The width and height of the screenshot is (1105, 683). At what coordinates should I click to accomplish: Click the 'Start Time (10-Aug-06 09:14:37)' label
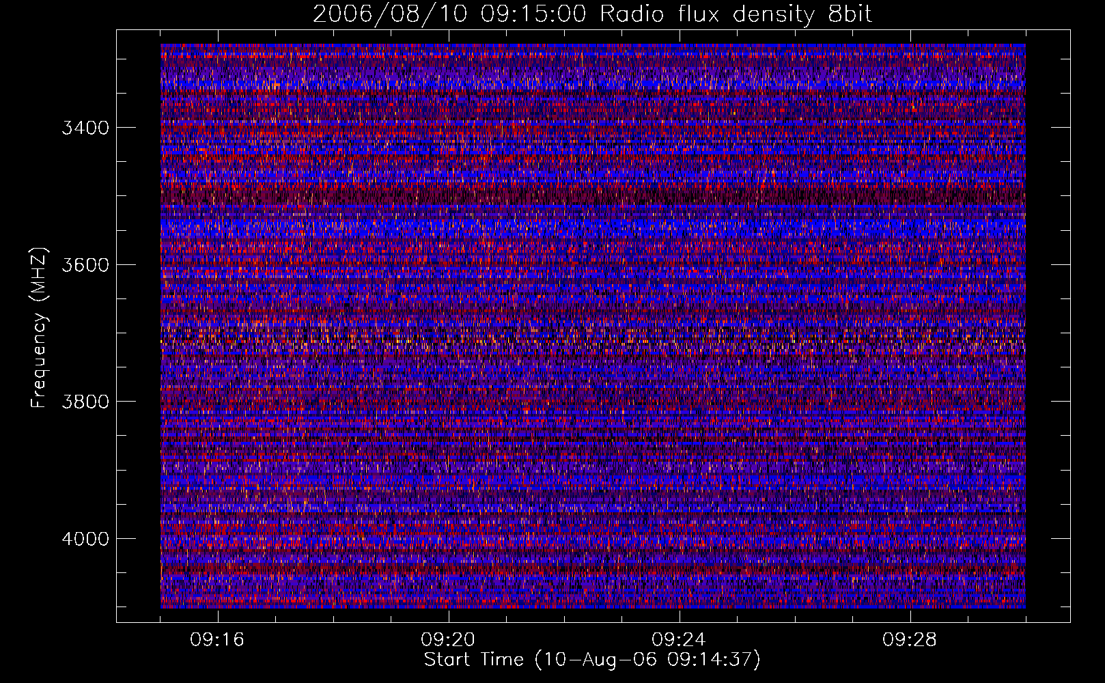tap(592, 660)
